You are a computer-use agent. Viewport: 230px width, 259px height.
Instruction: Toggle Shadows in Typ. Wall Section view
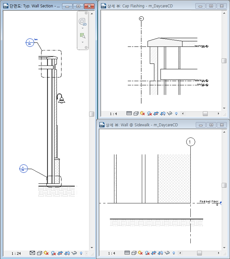(53, 253)
